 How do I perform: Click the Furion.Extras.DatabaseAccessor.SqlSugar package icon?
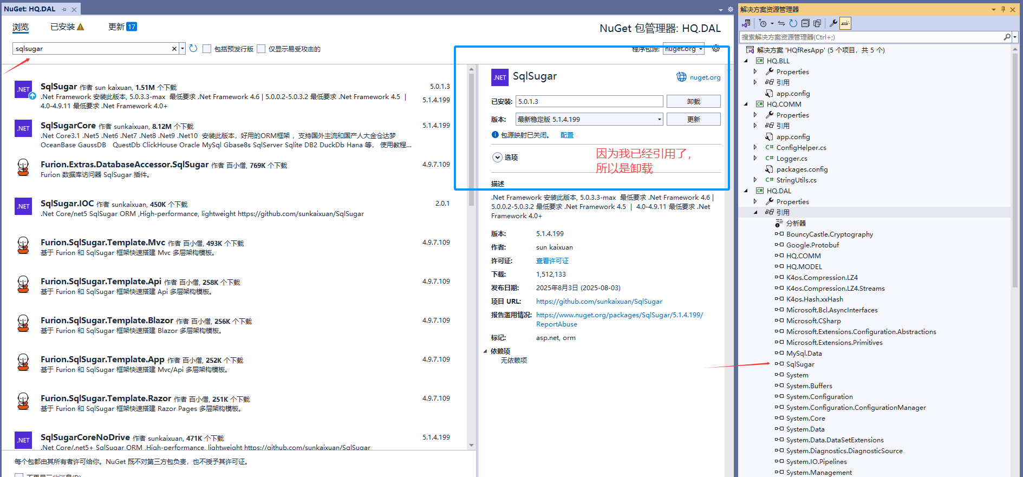pos(23,167)
